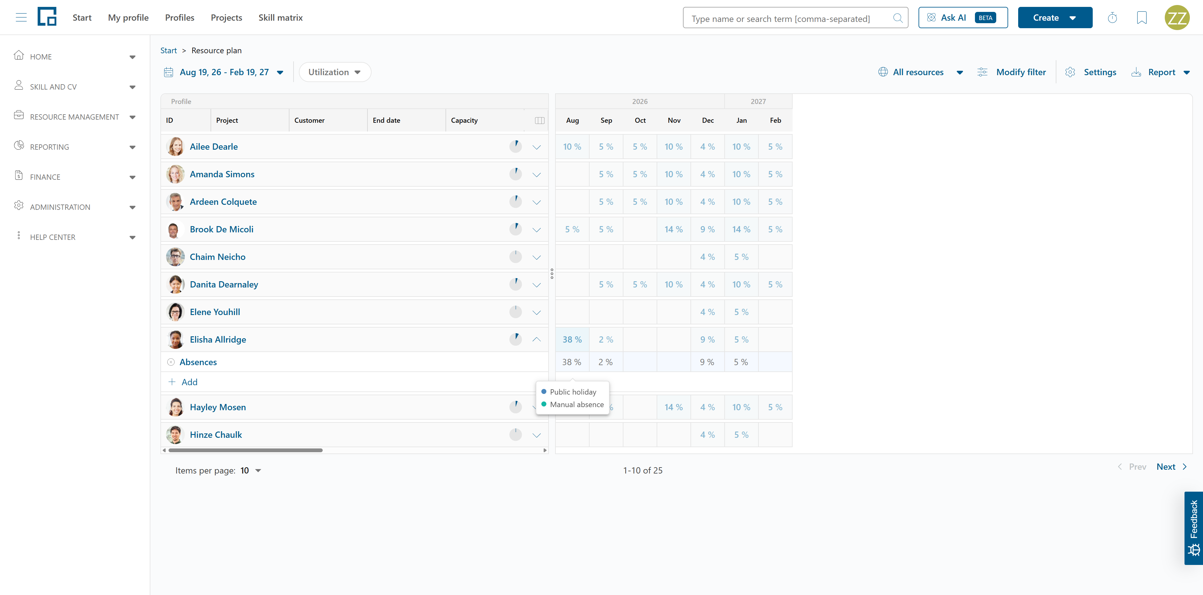Click Elisha Allridge's 38 % August cell
The width and height of the screenshot is (1203, 595).
click(572, 339)
